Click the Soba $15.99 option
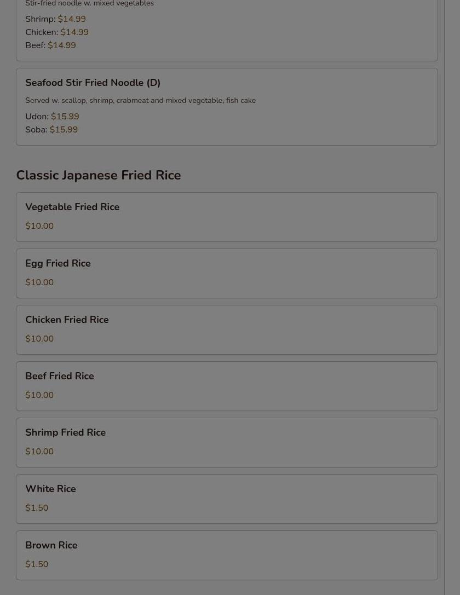Image resolution: width=460 pixels, height=595 pixels. click(51, 130)
